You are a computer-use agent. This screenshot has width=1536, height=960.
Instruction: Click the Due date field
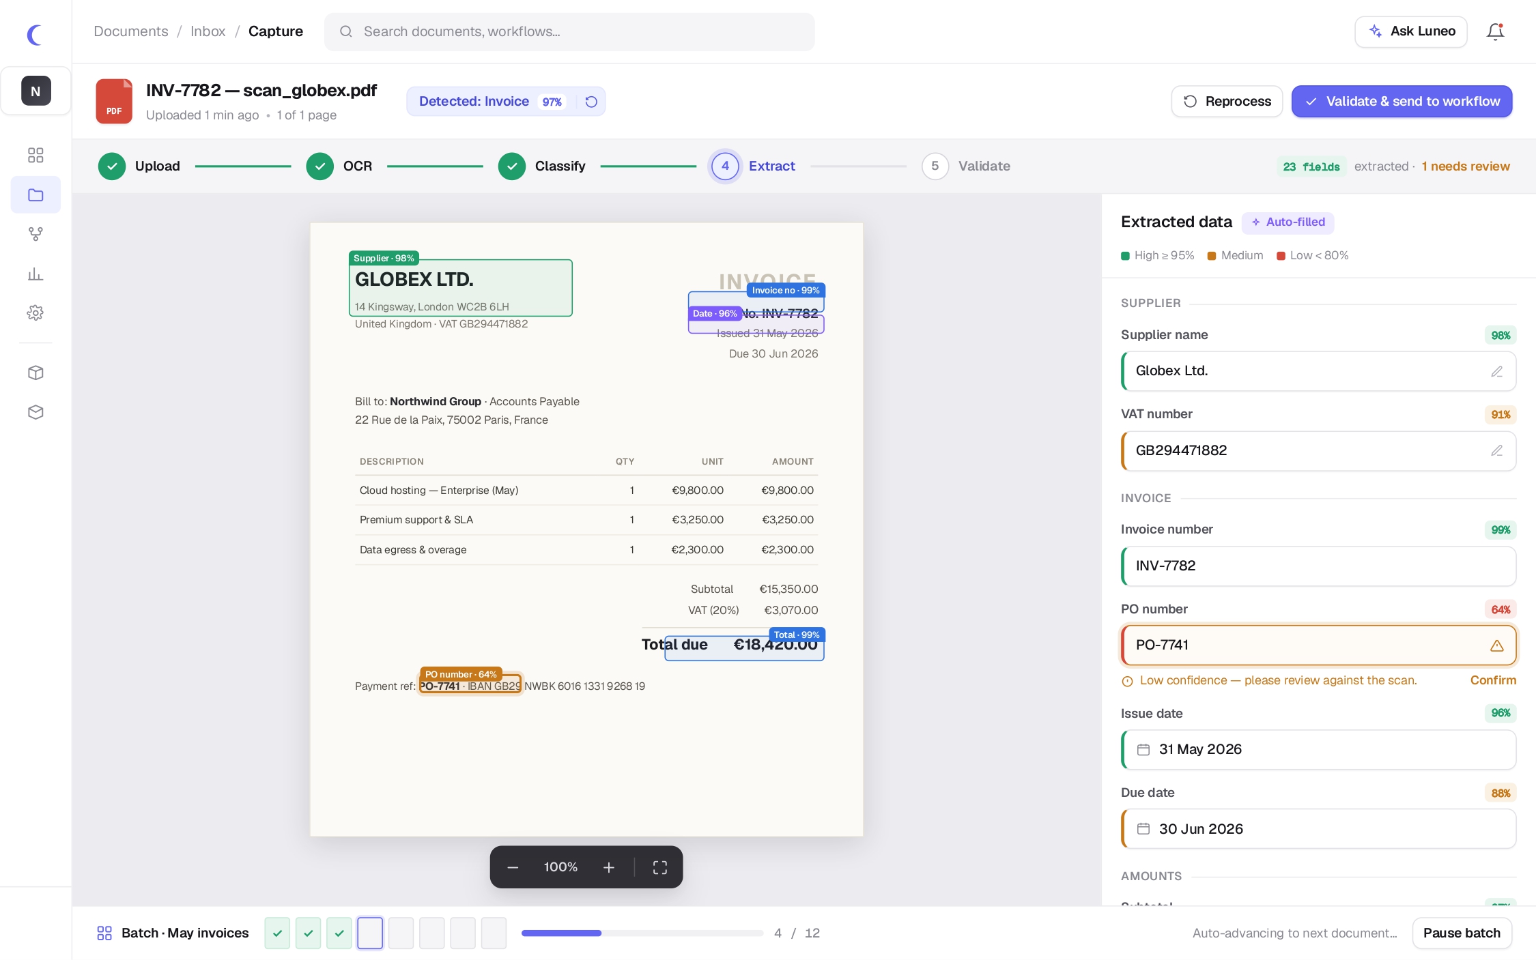coord(1318,829)
